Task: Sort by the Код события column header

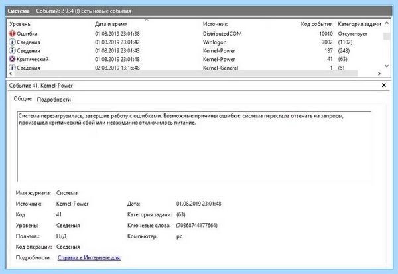Action: [x=316, y=24]
